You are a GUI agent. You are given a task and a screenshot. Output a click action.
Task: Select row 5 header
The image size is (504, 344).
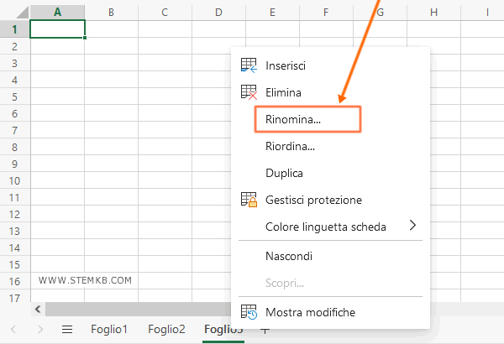coord(15,96)
